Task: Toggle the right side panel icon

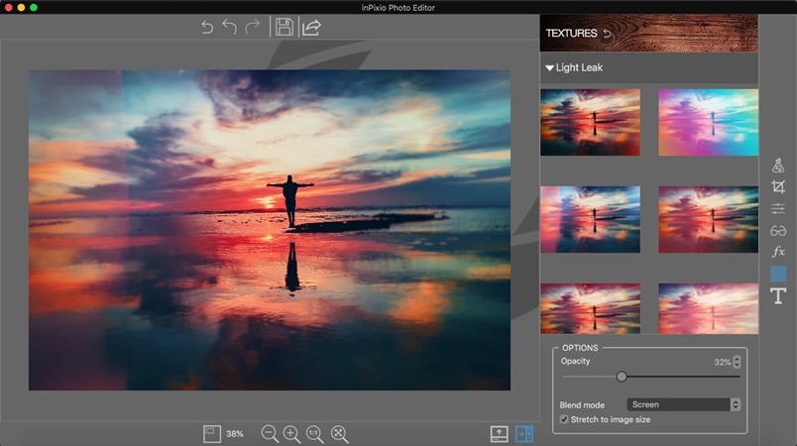Action: (x=524, y=434)
